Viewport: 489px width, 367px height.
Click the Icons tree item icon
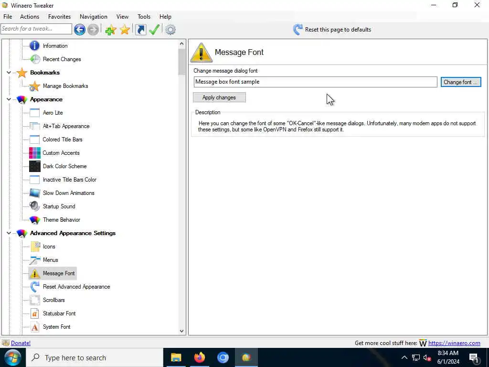[x=35, y=247]
